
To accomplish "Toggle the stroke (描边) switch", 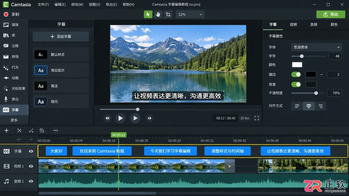I will pos(296,75).
